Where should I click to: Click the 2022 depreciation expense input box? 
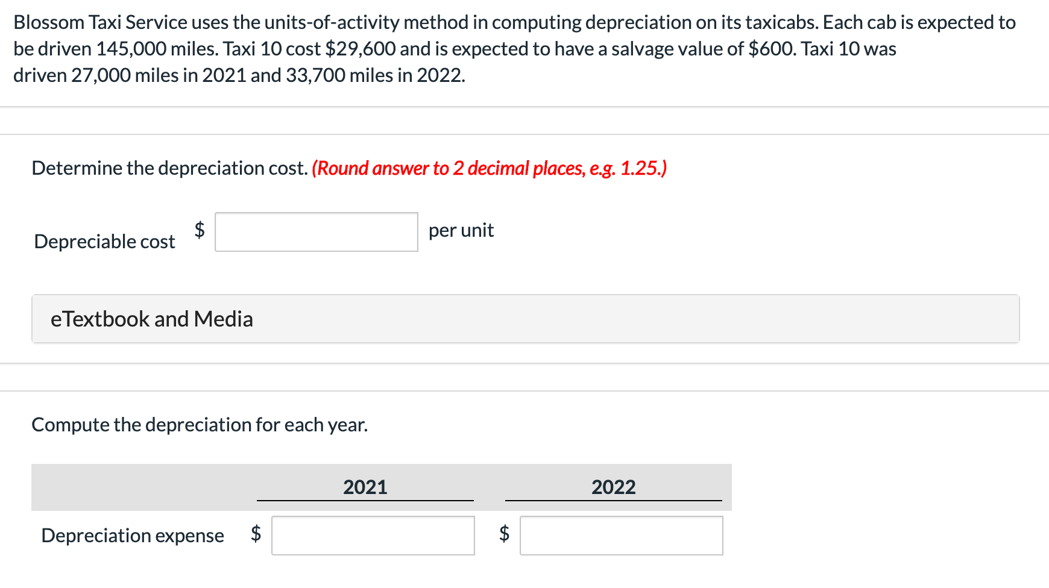coord(622,535)
